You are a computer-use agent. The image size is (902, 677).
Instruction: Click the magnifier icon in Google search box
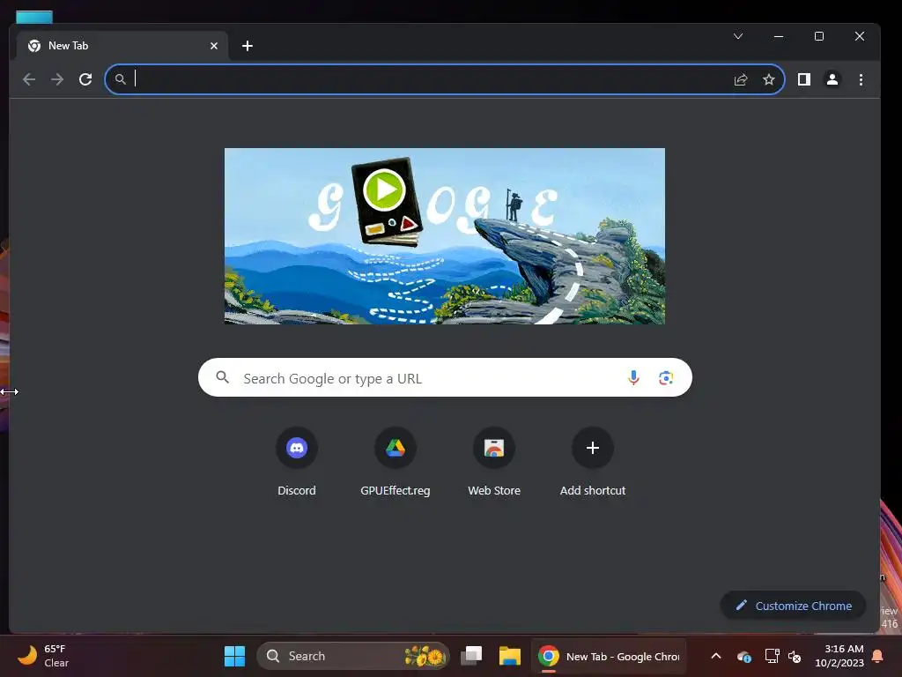(x=223, y=377)
